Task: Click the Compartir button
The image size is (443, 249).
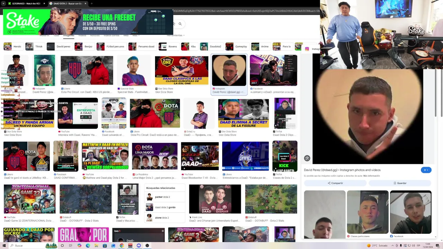Action: click(x=335, y=183)
